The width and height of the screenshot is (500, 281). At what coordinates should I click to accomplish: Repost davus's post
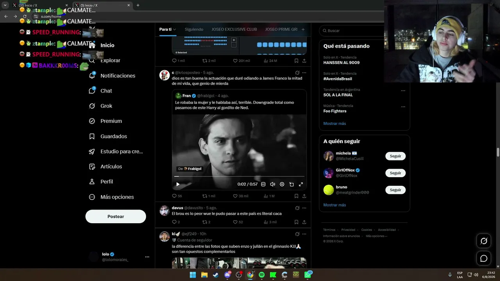pos(206,222)
